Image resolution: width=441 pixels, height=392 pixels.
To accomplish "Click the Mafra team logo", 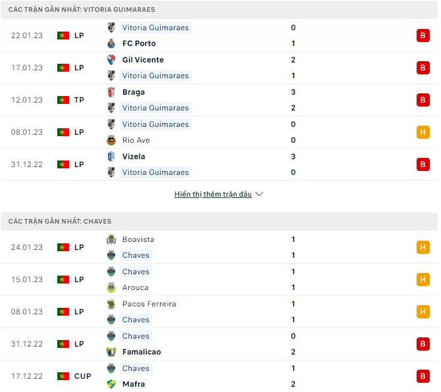I will [x=111, y=384].
